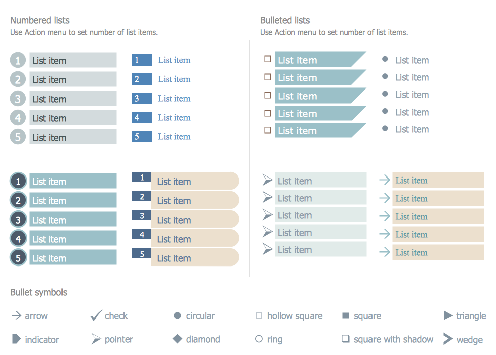Select the indicator bullet symbol

pyautogui.click(x=16, y=339)
